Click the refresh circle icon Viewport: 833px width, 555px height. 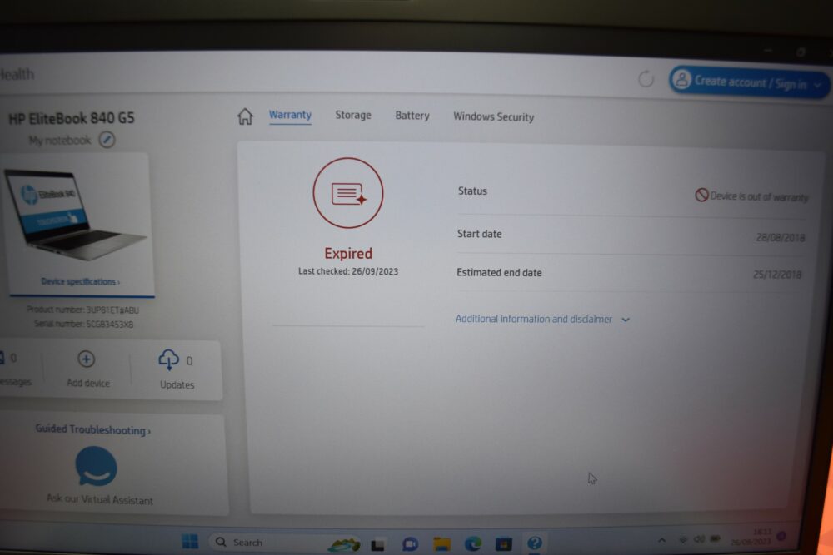pyautogui.click(x=646, y=78)
